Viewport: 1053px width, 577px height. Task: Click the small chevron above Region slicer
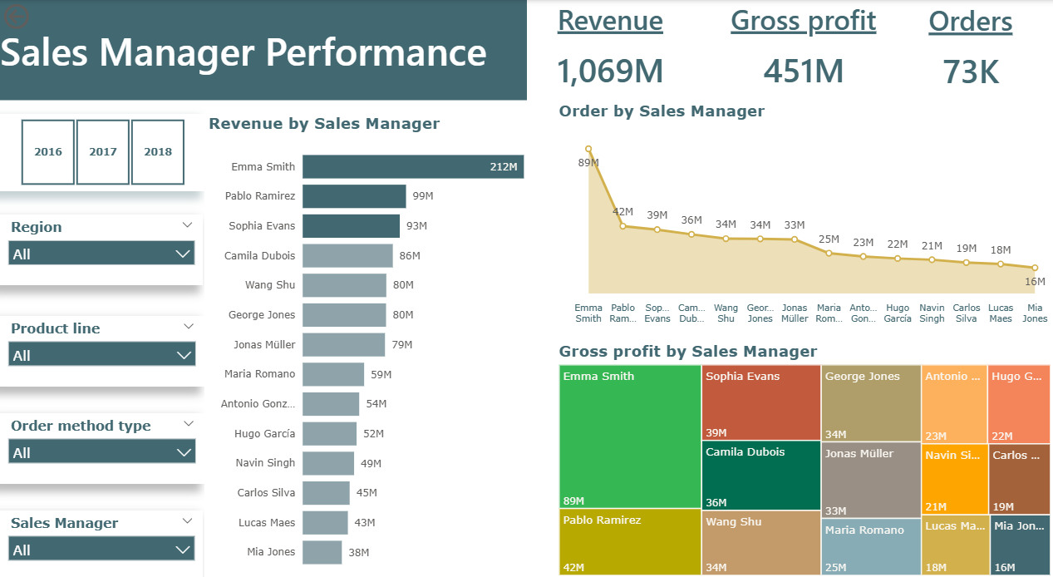tap(187, 224)
